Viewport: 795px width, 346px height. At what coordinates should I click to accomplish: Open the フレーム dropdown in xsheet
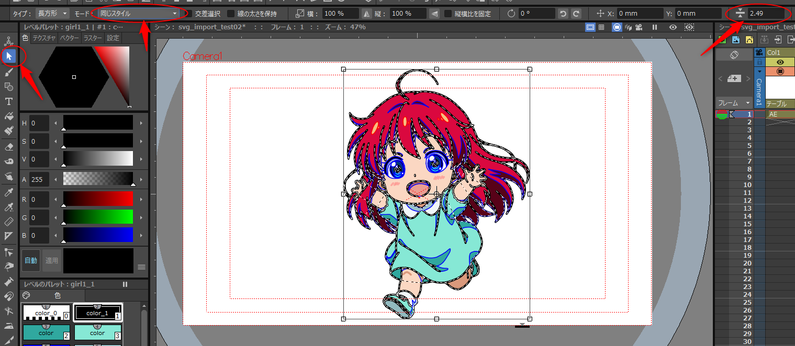[734, 103]
